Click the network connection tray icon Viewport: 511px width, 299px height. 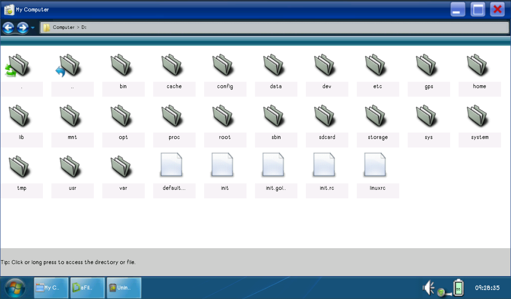[x=444, y=292]
